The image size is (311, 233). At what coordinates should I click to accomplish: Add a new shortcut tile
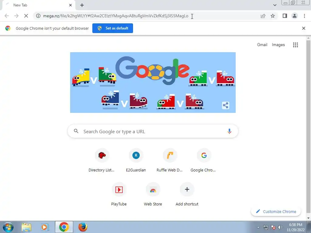[x=187, y=195]
